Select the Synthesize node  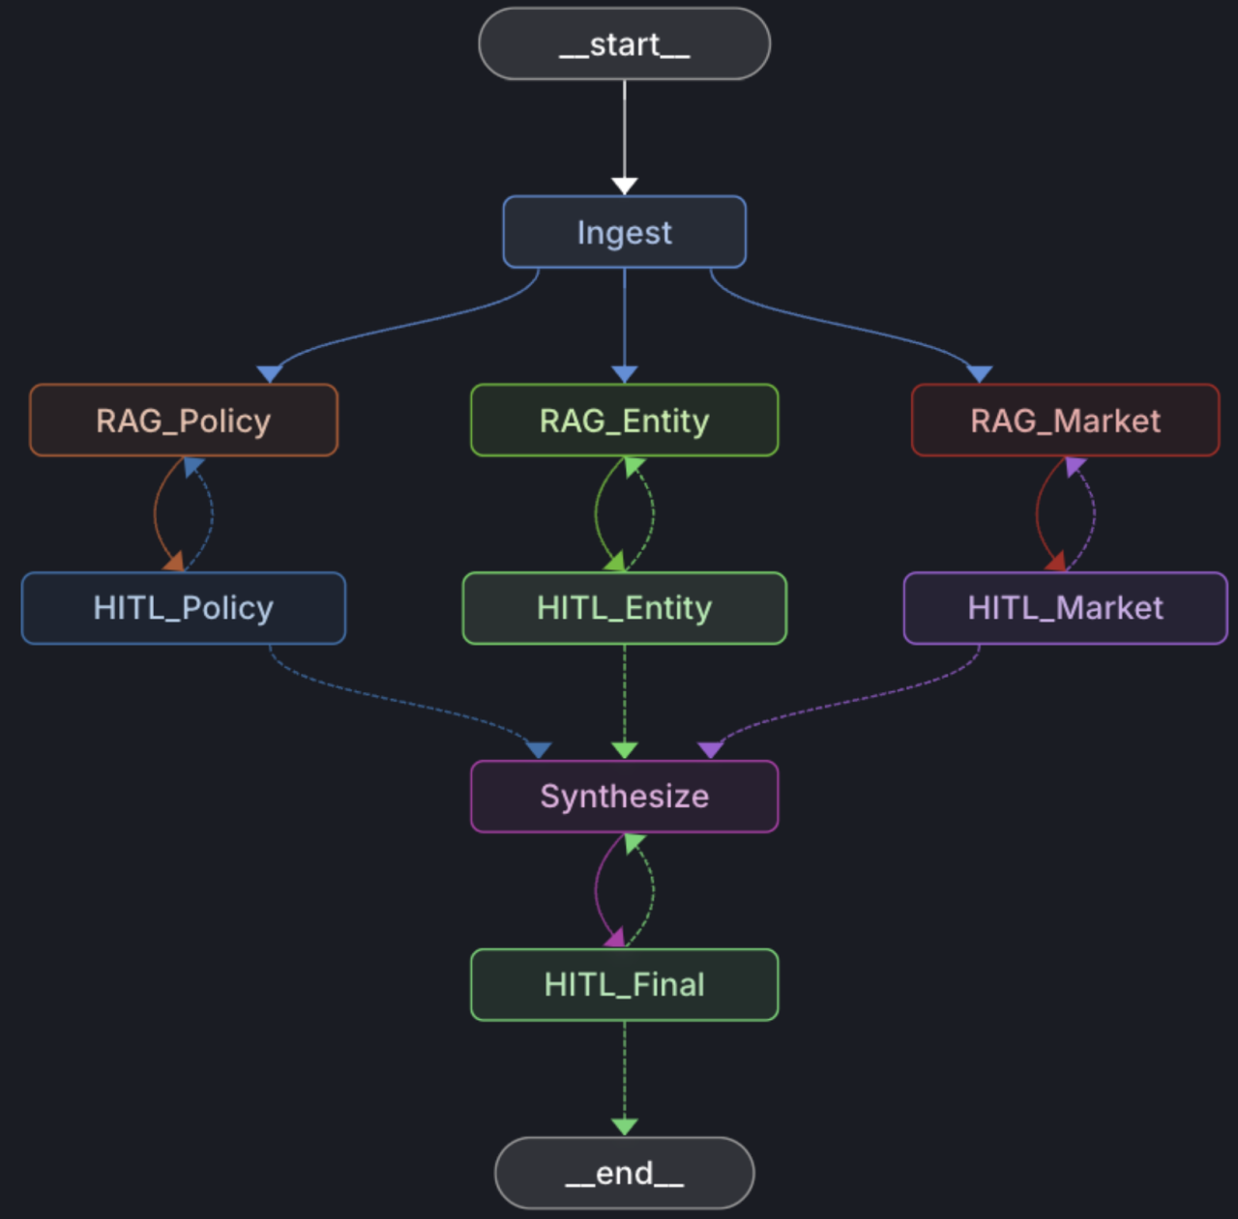coord(624,796)
